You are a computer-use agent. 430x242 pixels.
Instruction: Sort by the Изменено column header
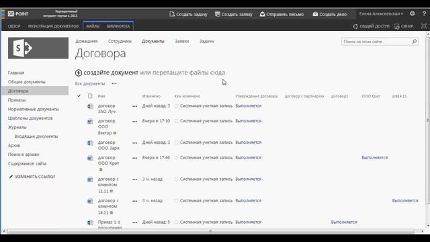point(151,96)
